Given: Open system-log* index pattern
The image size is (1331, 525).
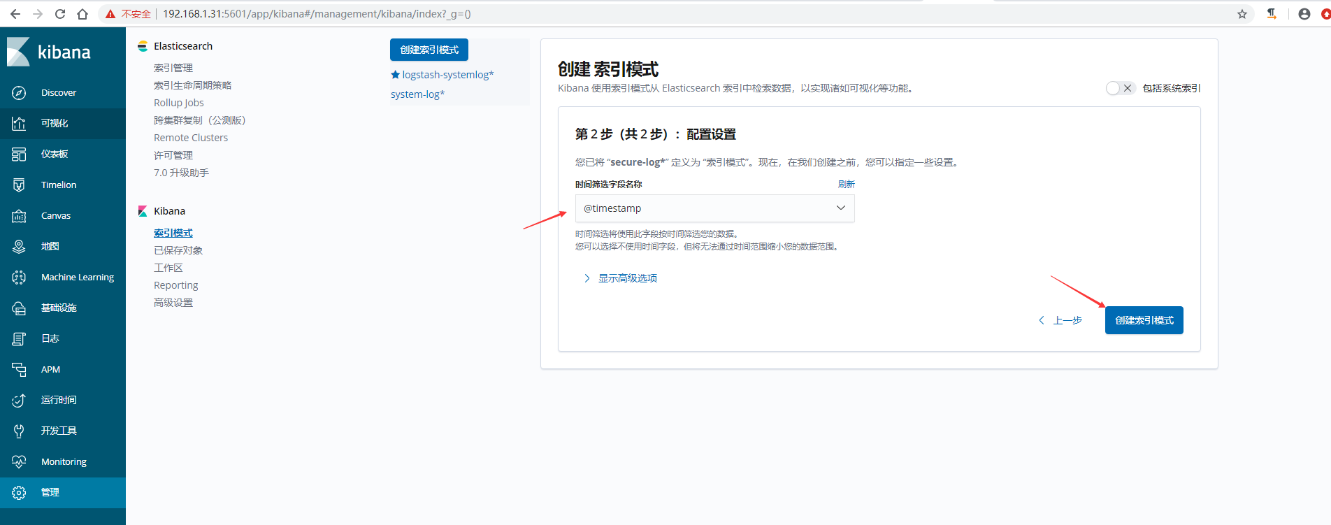Looking at the screenshot, I should click(x=417, y=94).
